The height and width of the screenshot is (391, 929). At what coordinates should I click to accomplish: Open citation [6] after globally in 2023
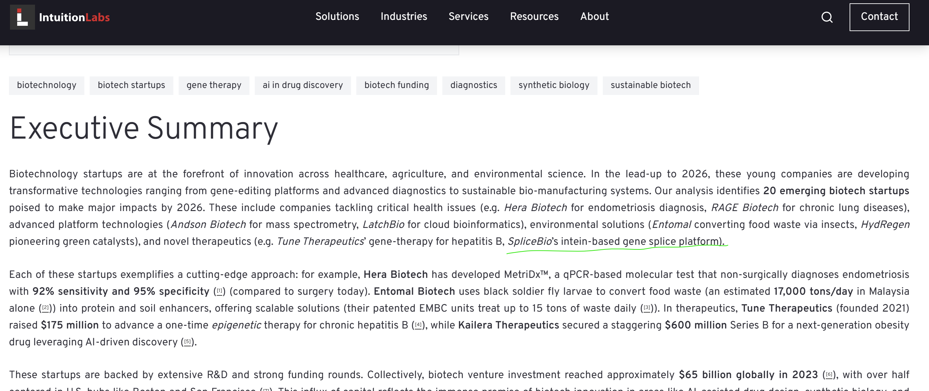829,375
